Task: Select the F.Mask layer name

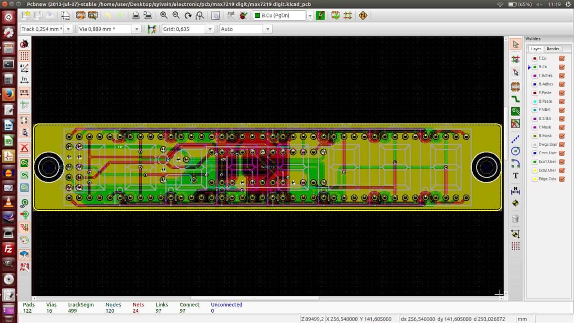Action: [545, 127]
